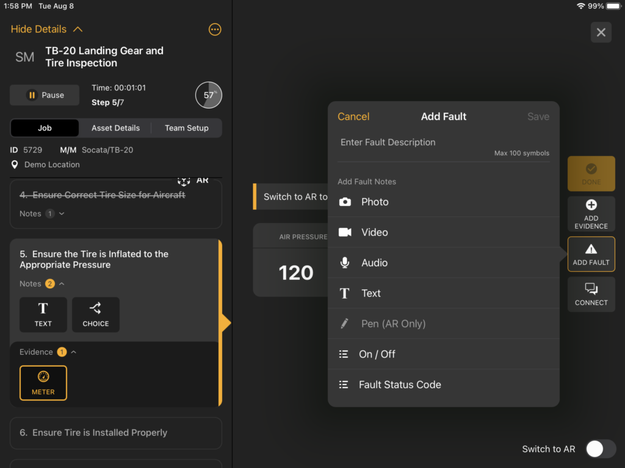This screenshot has height=468, width=625.
Task: Collapse Notes on step 5
Action: point(62,284)
